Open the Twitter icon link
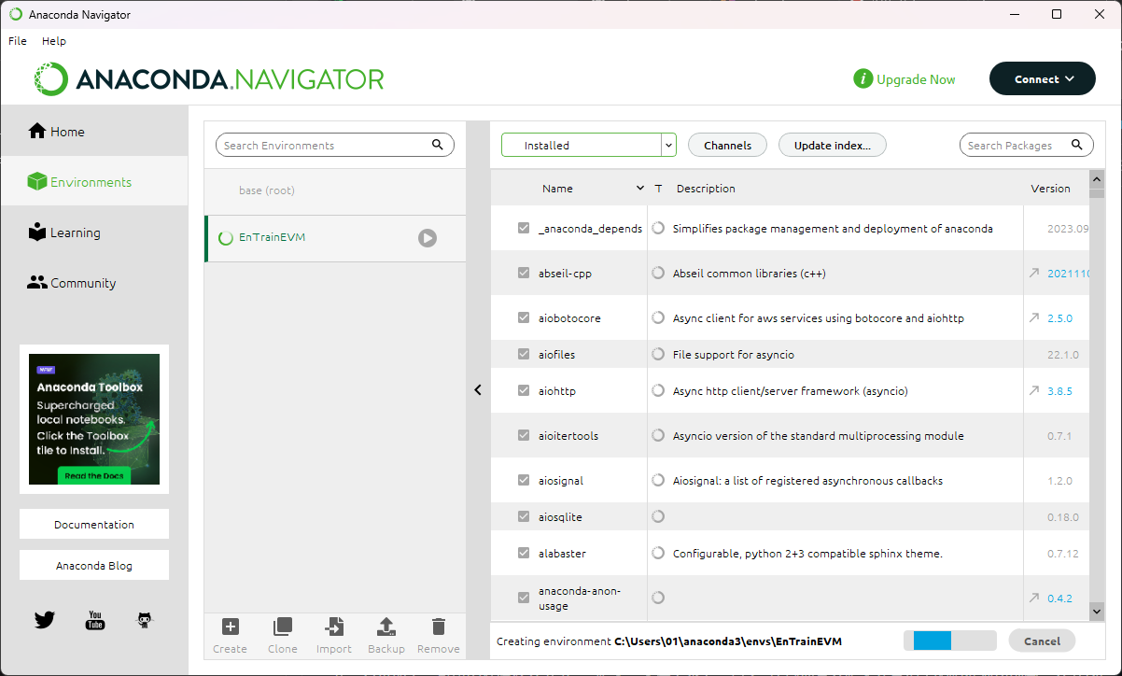The image size is (1122, 676). [45, 620]
